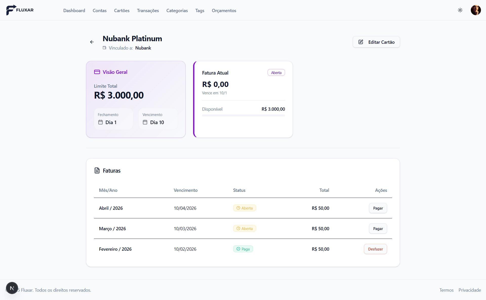Open the linked Nubank account link
486x300 pixels.
tap(143, 48)
